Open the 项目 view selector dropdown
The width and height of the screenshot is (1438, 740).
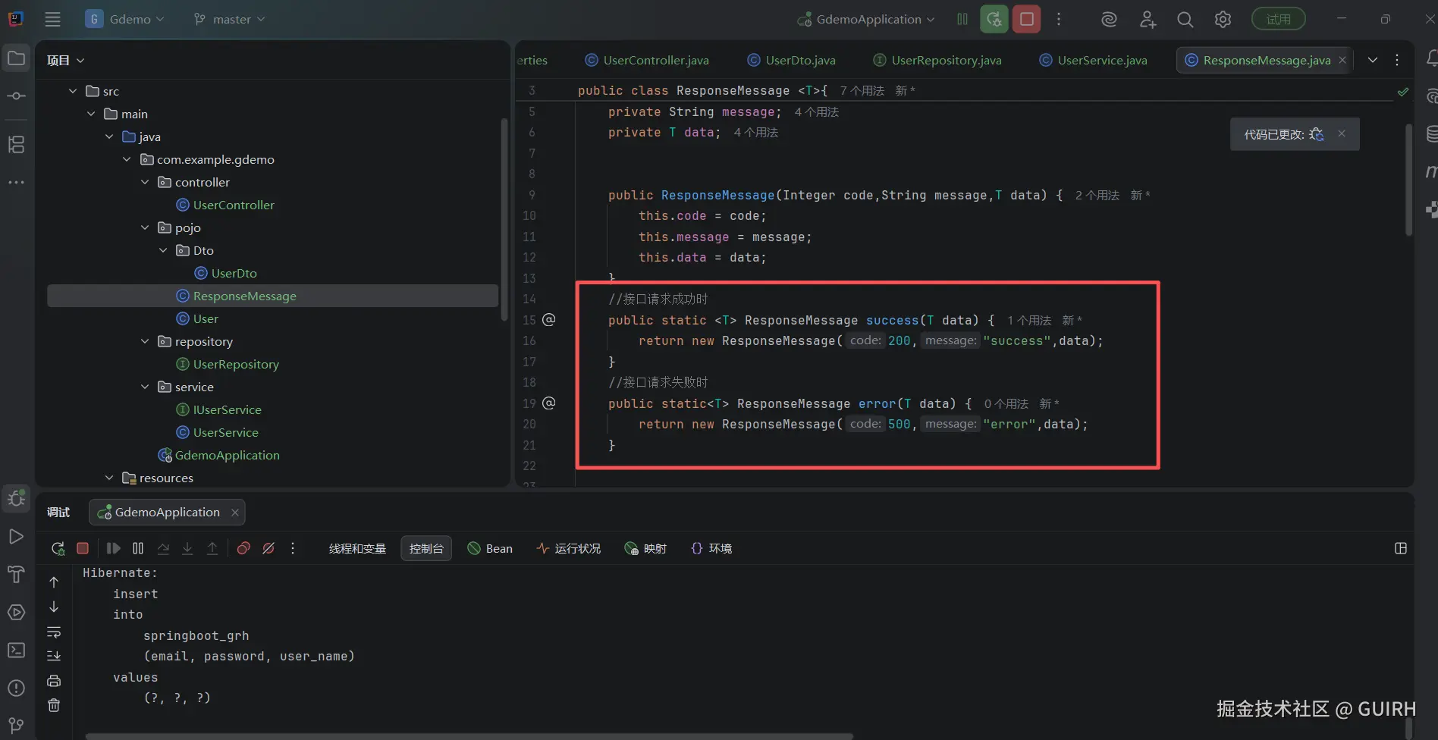(65, 60)
